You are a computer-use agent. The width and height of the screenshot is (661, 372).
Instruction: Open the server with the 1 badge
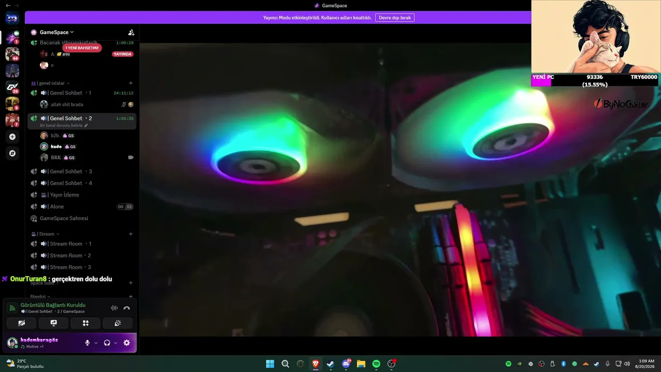[x=12, y=37]
